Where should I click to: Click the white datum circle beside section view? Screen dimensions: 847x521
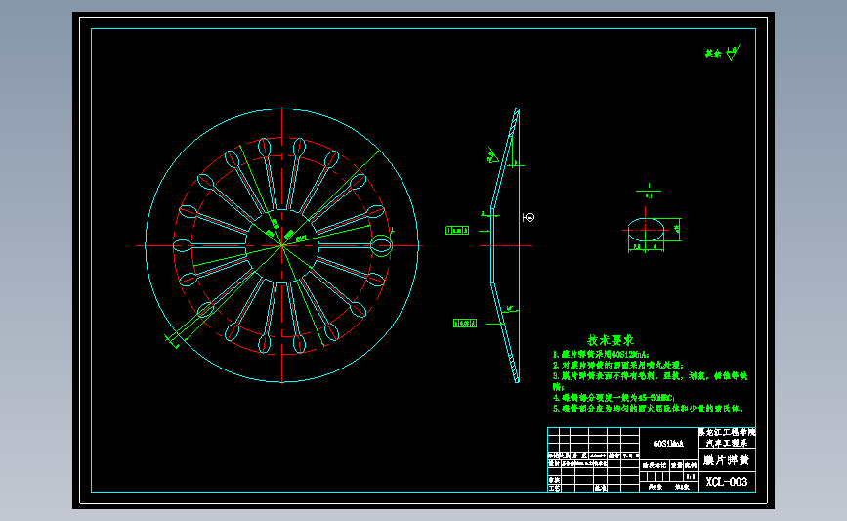[x=529, y=217]
